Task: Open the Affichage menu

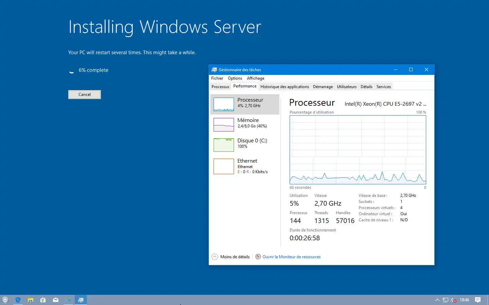Action: tap(255, 78)
